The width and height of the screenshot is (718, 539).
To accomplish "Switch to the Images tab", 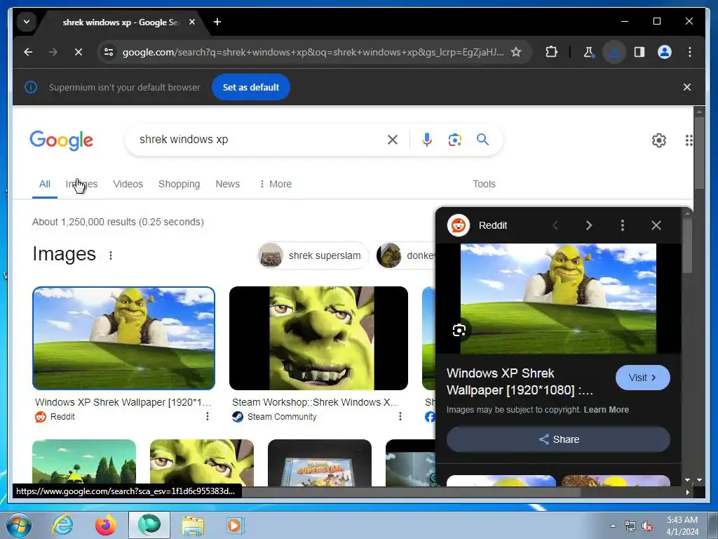I will [x=81, y=184].
